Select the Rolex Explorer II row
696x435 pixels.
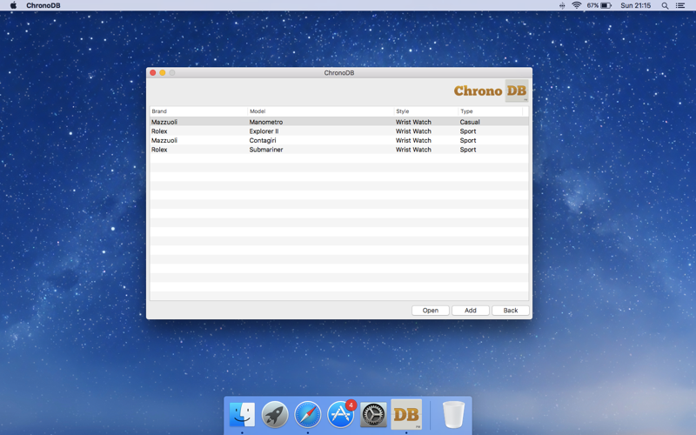pos(339,131)
